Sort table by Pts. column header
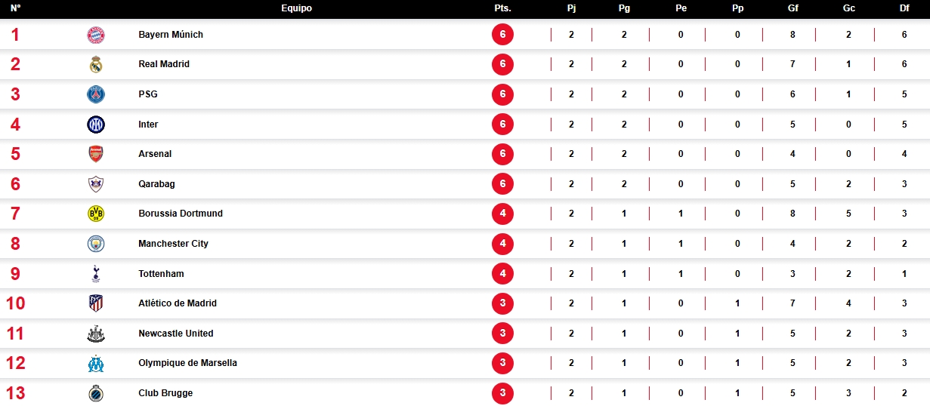This screenshot has height=406, width=930. (502, 8)
